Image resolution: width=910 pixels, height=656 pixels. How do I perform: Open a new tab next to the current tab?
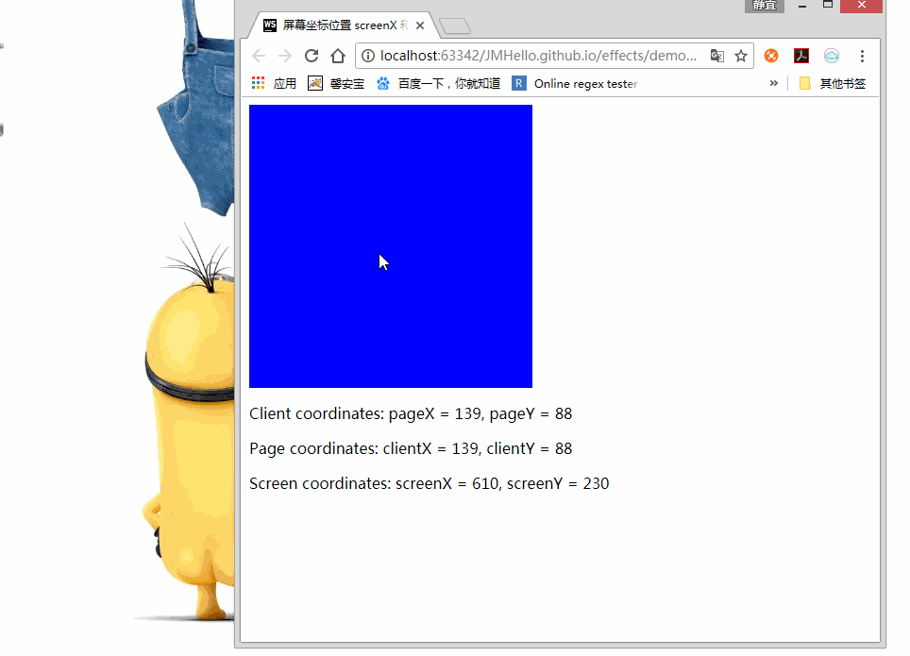click(x=455, y=26)
